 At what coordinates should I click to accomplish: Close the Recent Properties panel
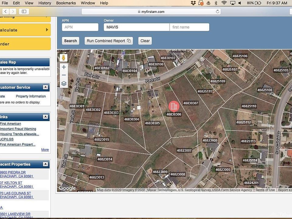[45, 164]
